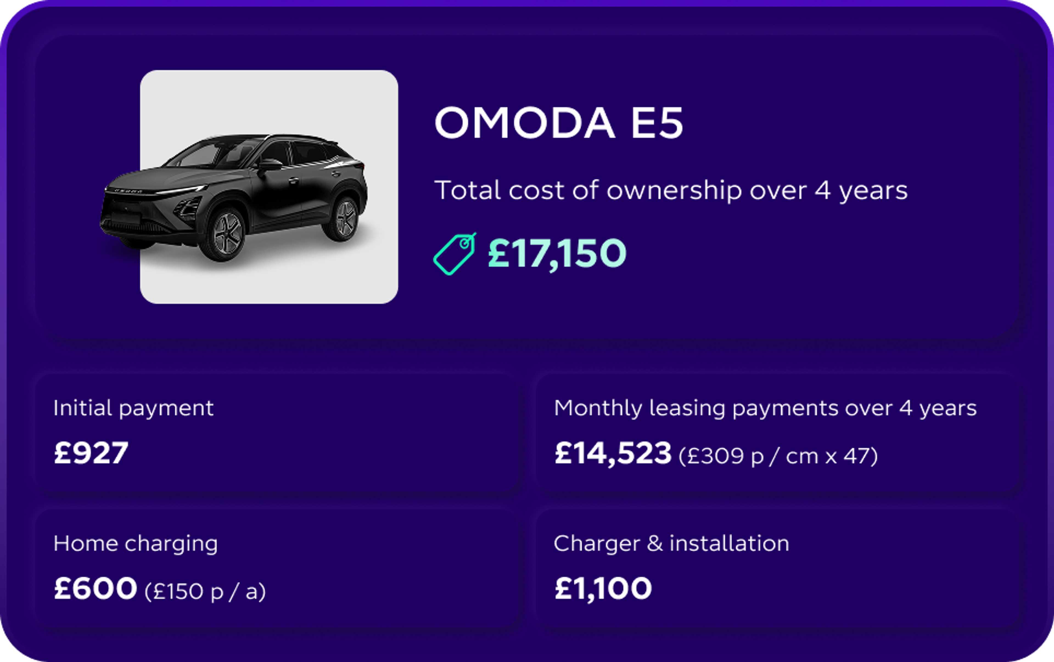Select the Total cost of ownership text

[x=671, y=191]
